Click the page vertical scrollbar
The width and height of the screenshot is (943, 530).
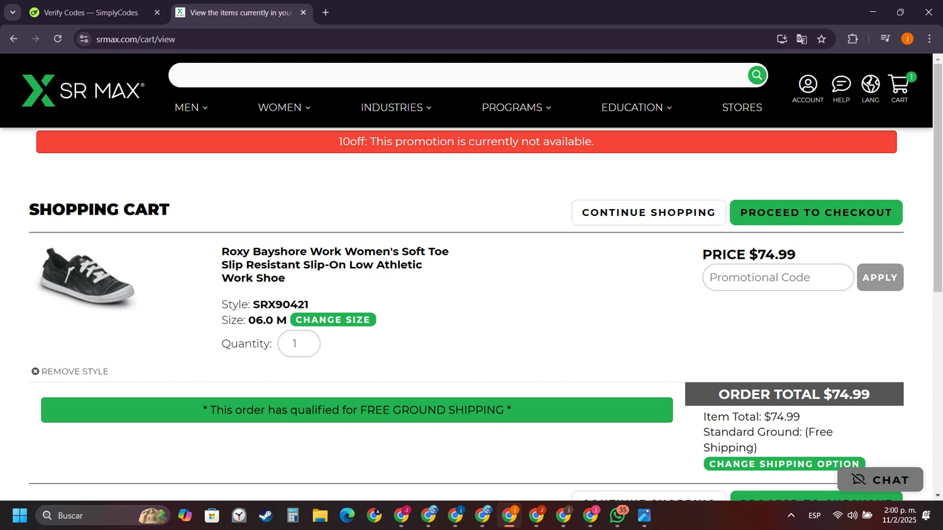(938, 177)
